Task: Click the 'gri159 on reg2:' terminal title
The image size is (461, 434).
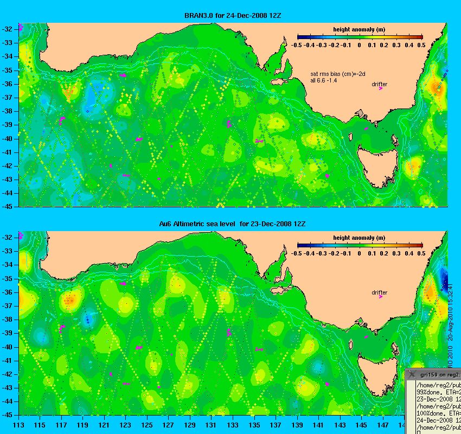Action: (440, 375)
